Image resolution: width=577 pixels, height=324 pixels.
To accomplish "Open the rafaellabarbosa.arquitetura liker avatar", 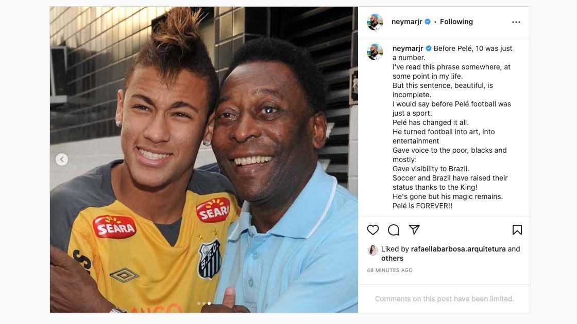I will 373,250.
